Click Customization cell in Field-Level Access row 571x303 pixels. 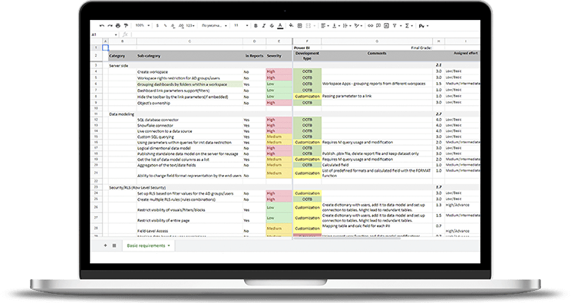pos(307,229)
